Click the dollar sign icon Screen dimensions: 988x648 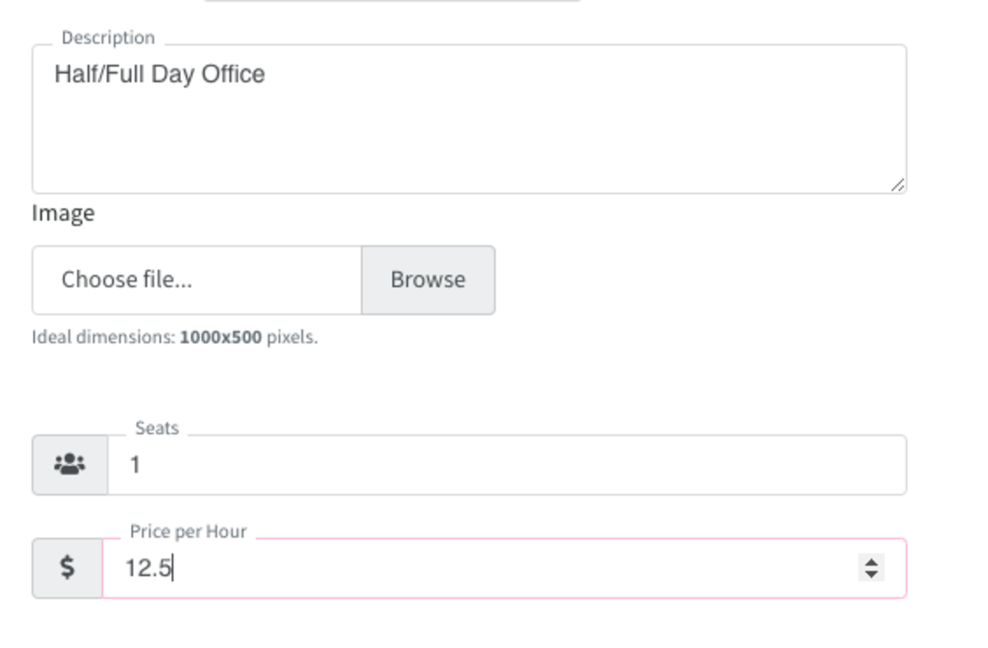coord(68,567)
